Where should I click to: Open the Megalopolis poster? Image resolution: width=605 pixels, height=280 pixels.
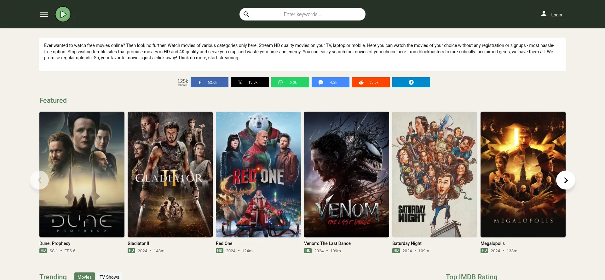[523, 174]
